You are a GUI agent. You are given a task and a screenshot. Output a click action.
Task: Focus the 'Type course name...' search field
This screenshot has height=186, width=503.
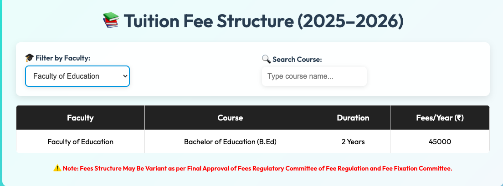(314, 76)
